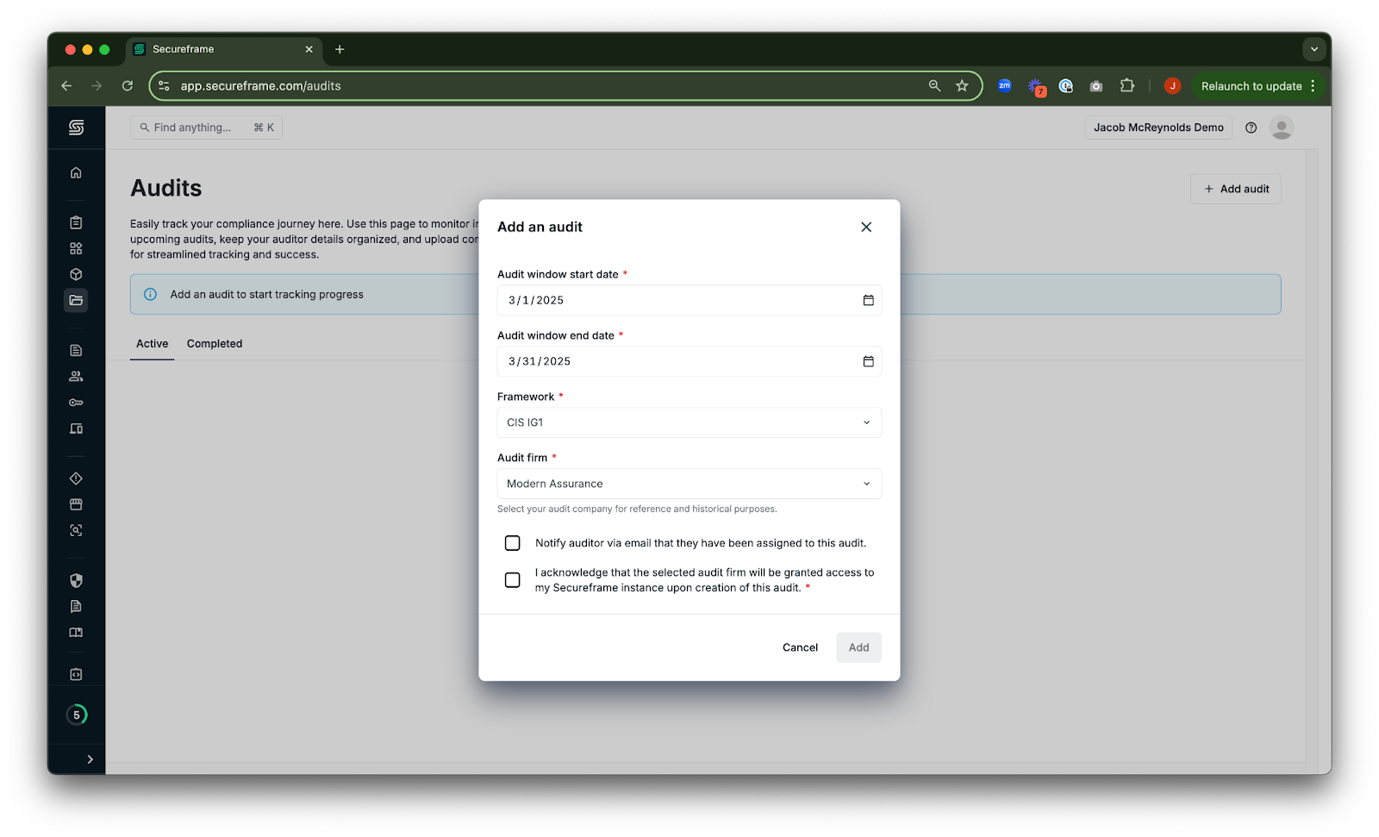This screenshot has width=1379, height=837.
Task: Click the Add button in dialog
Action: [858, 647]
